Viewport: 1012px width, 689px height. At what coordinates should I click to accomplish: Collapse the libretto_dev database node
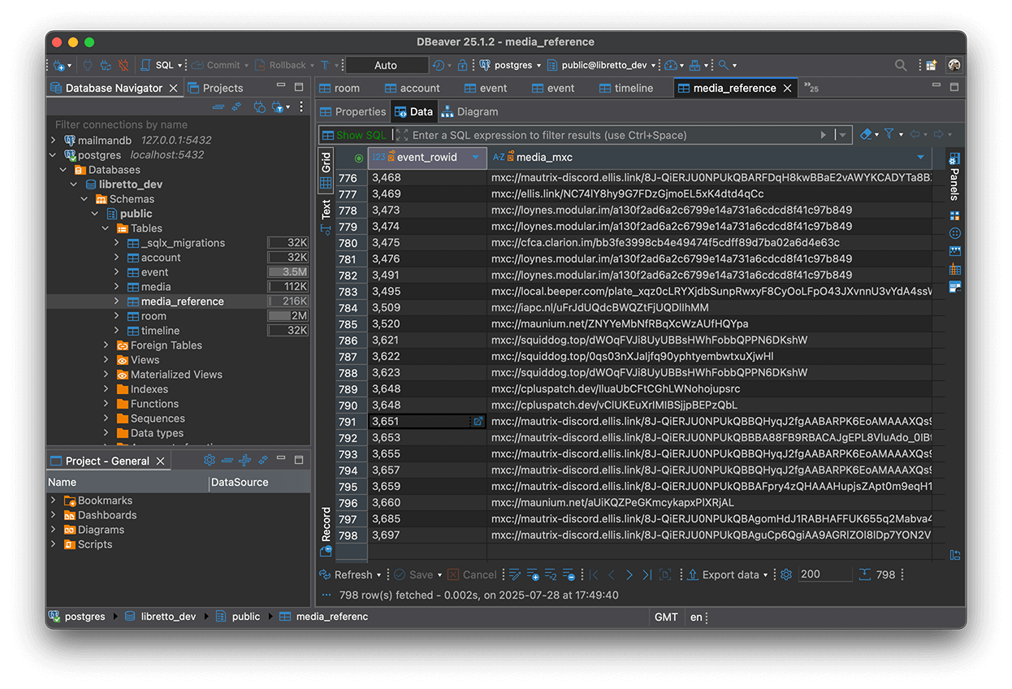pyautogui.click(x=74, y=184)
